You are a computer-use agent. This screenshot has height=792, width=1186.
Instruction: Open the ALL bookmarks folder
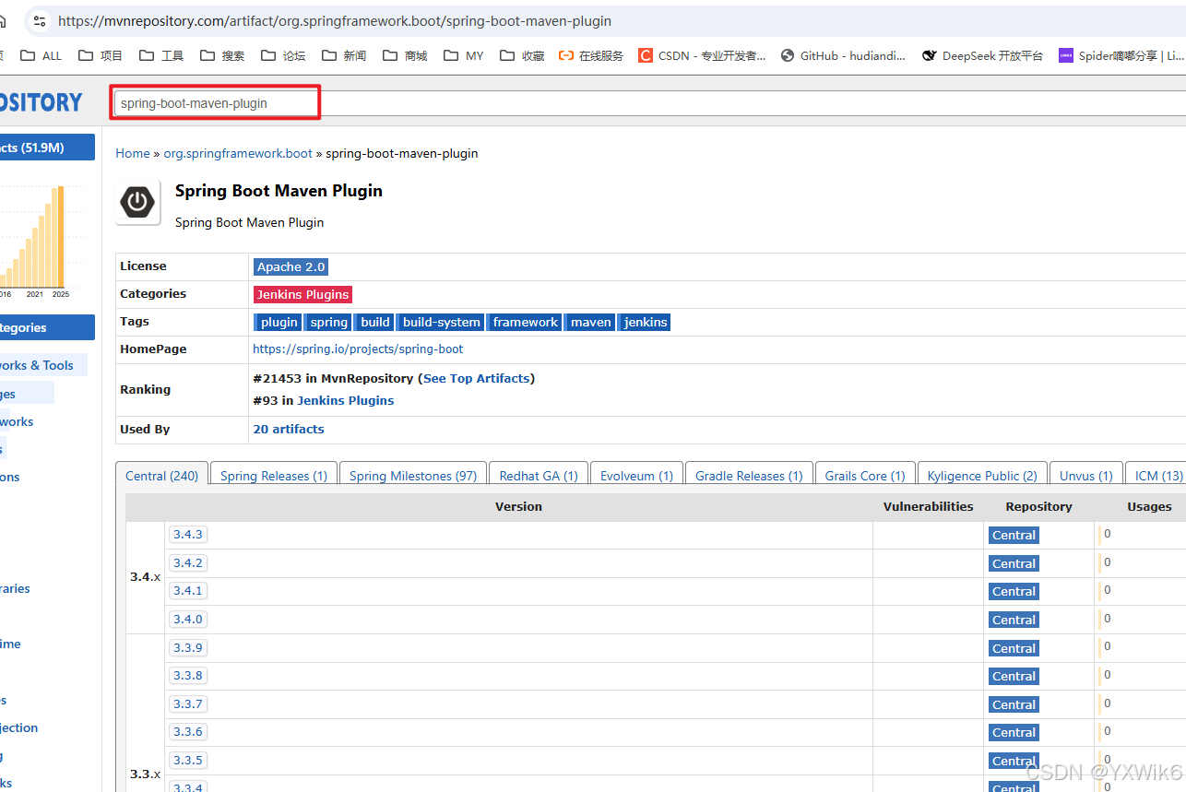41,55
